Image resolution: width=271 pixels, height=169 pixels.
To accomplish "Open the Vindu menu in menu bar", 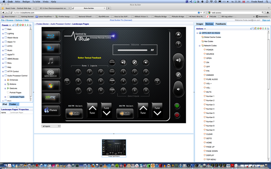I will pos(45,2).
